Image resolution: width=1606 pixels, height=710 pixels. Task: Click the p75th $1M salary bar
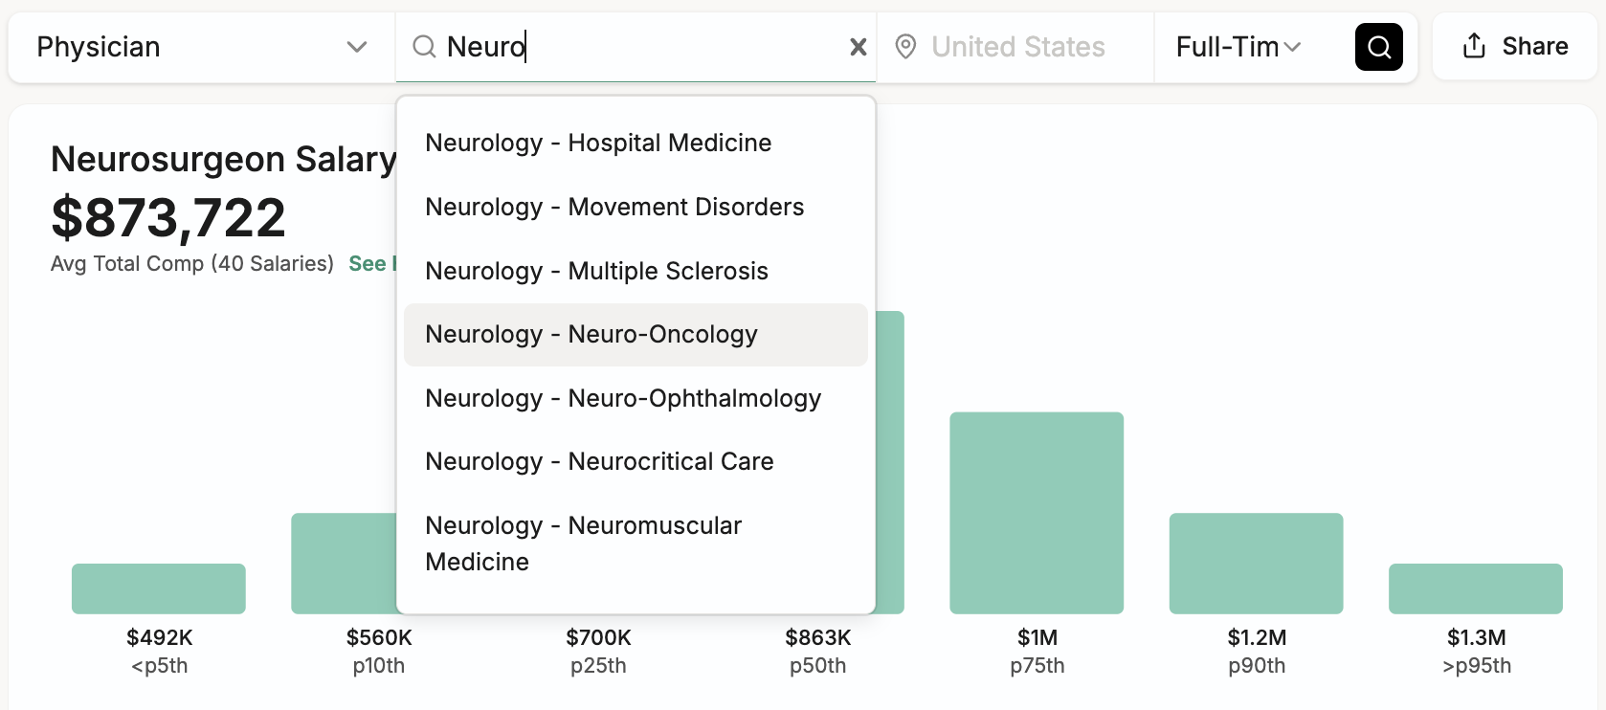point(1037,513)
